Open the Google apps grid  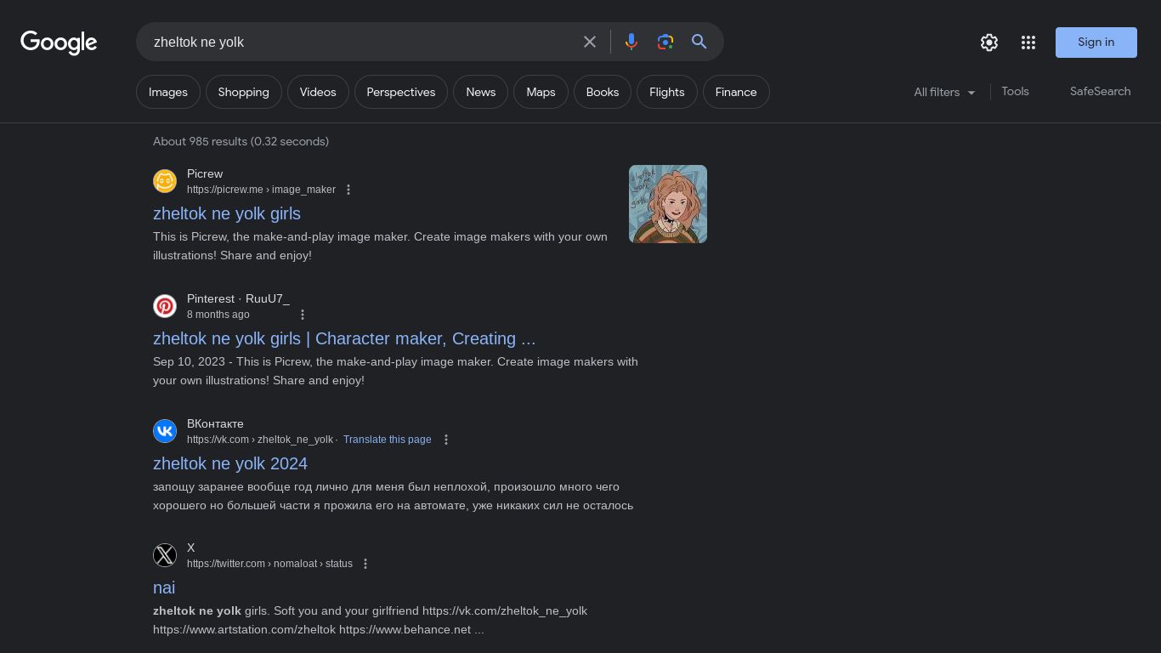click(x=1028, y=43)
